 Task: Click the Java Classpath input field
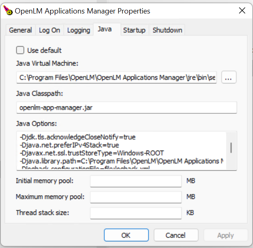point(126,107)
